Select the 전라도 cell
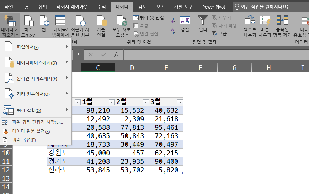 coord(64,170)
